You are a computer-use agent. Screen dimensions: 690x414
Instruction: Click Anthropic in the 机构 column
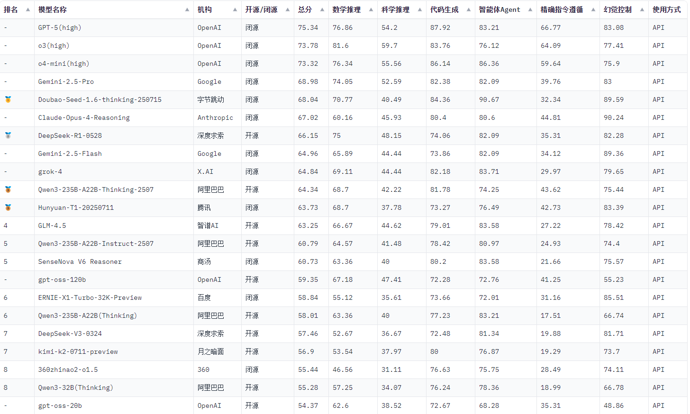pyautogui.click(x=215, y=117)
